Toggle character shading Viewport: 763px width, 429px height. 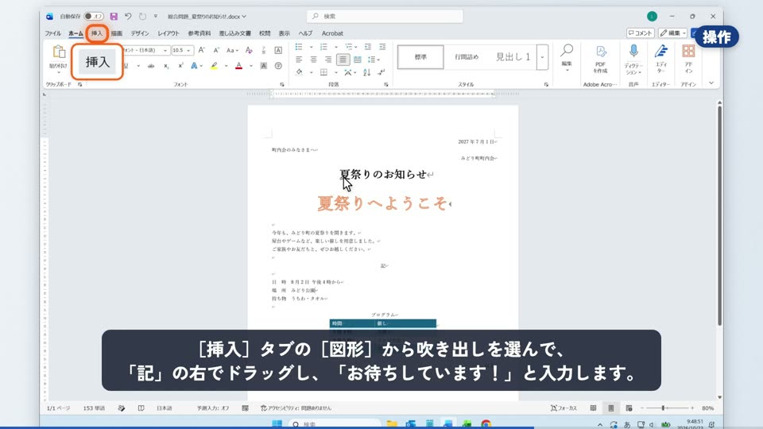[x=263, y=66]
